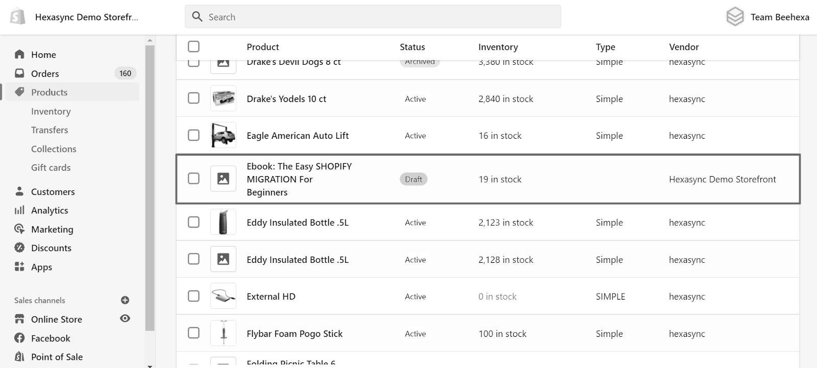Focus the Search input field
This screenshot has height=368, width=817.
pos(373,17)
